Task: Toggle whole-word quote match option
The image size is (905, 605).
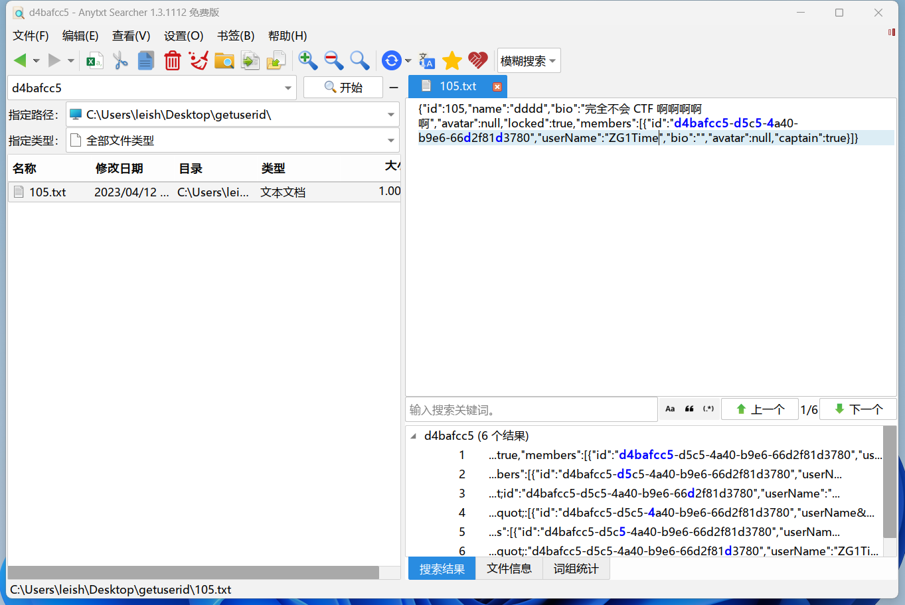Action: click(689, 409)
